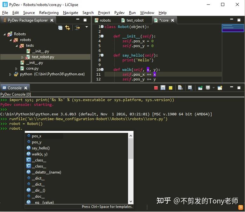Click the arrow filter icon beside Link with Editor
Viewport: 245px width, 212px height.
[x=77, y=28]
